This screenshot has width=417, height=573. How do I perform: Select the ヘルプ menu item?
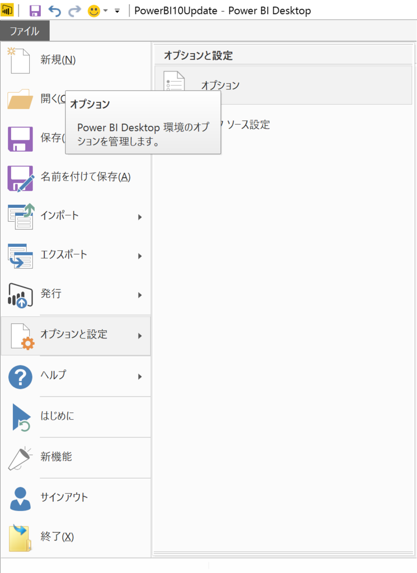[76, 376]
